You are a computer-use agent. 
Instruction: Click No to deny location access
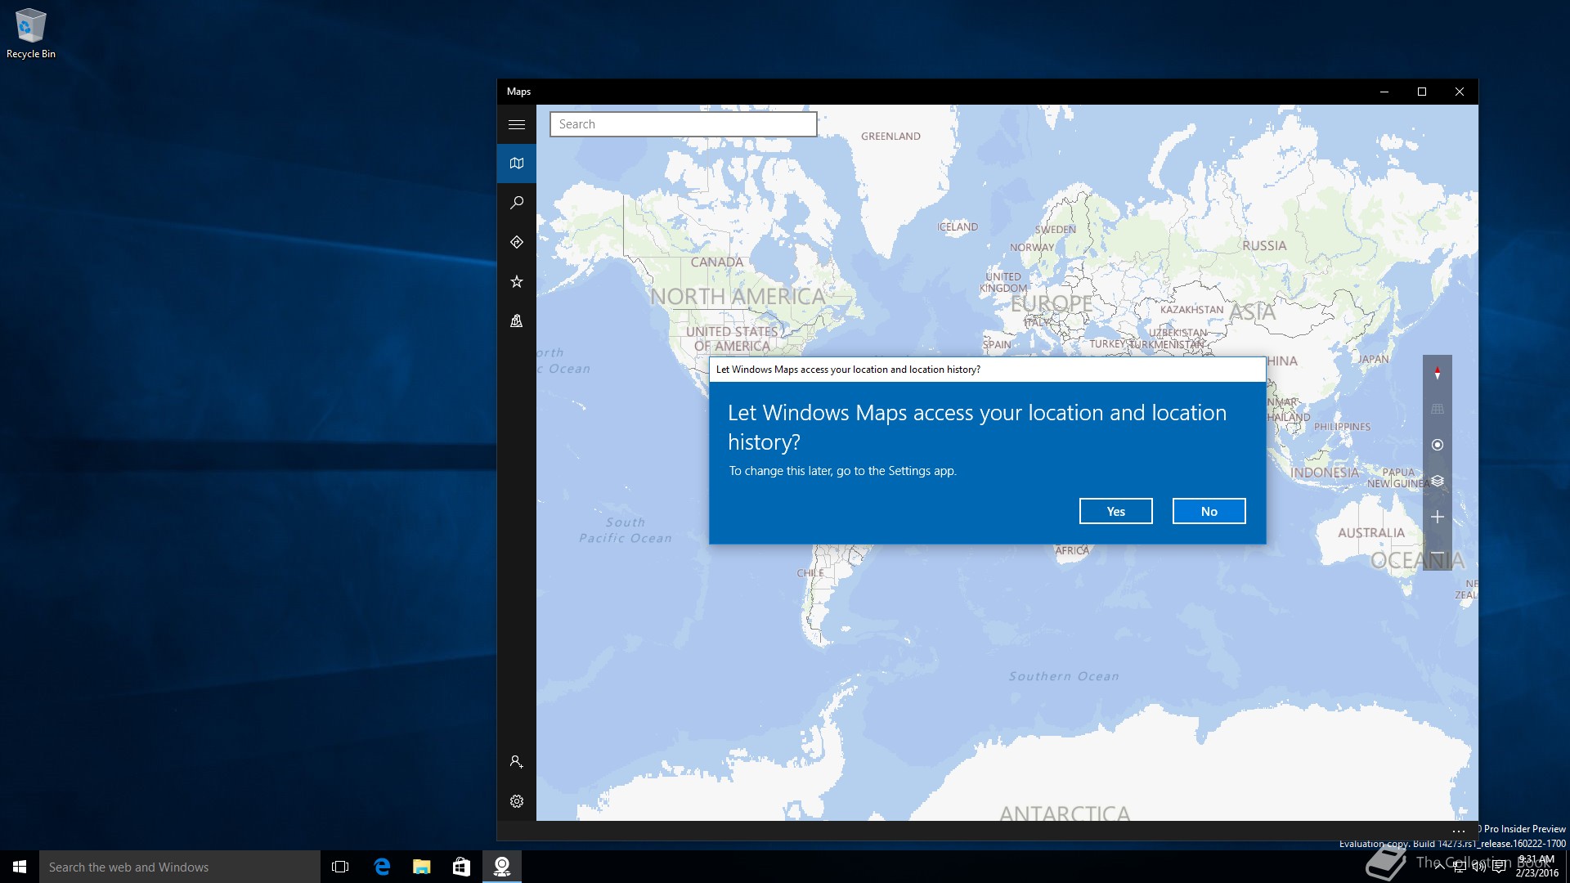pyautogui.click(x=1209, y=511)
